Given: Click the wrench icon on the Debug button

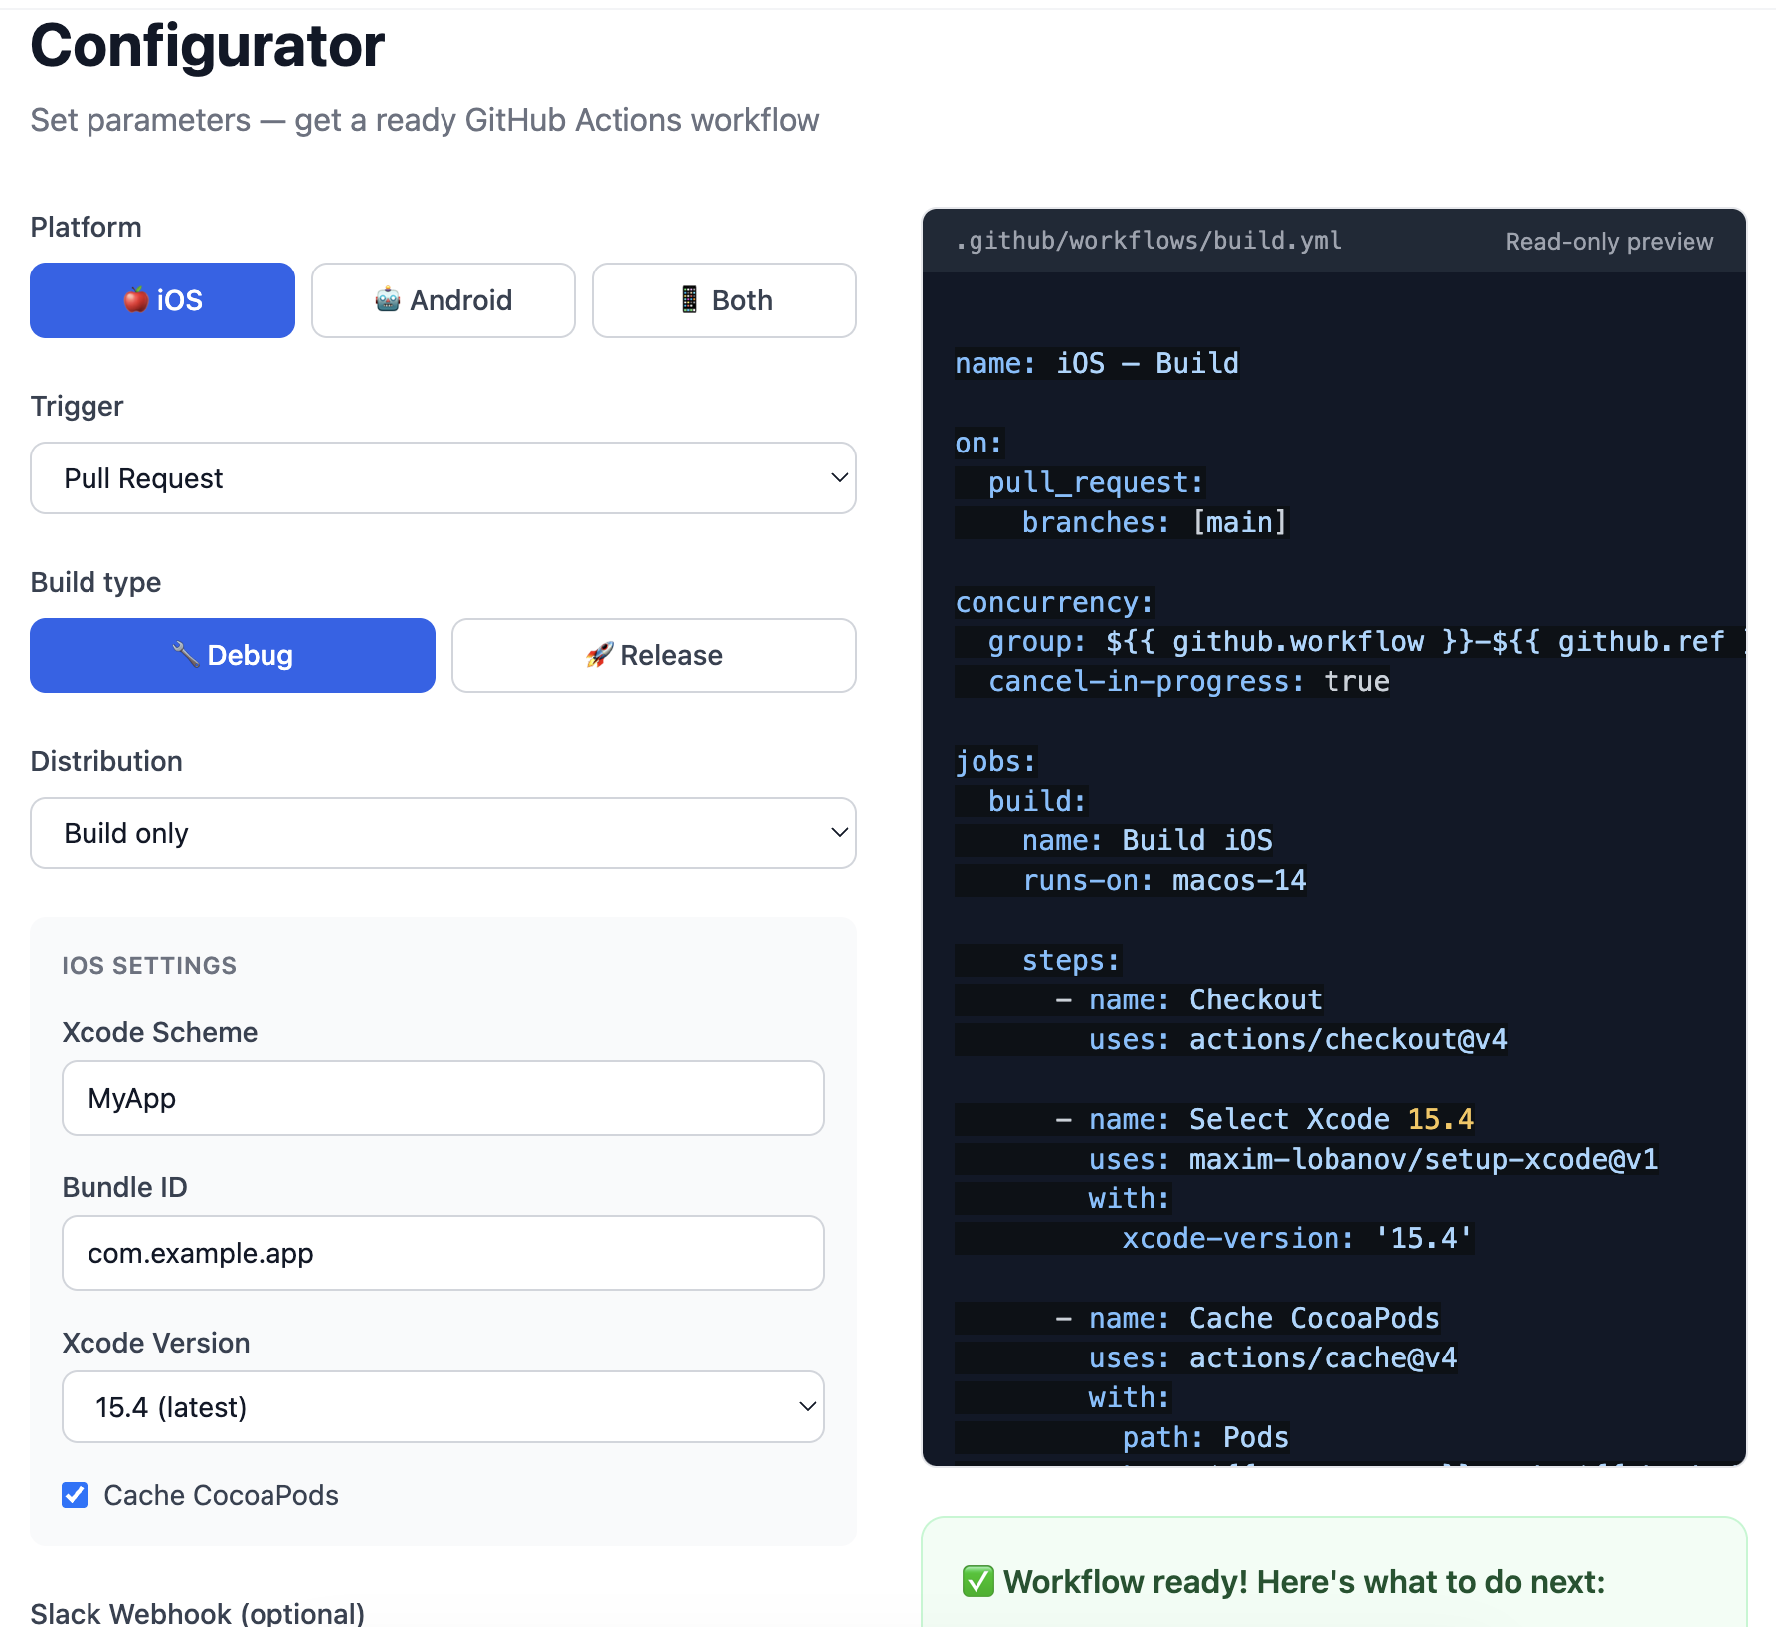Looking at the screenshot, I should [x=186, y=654].
